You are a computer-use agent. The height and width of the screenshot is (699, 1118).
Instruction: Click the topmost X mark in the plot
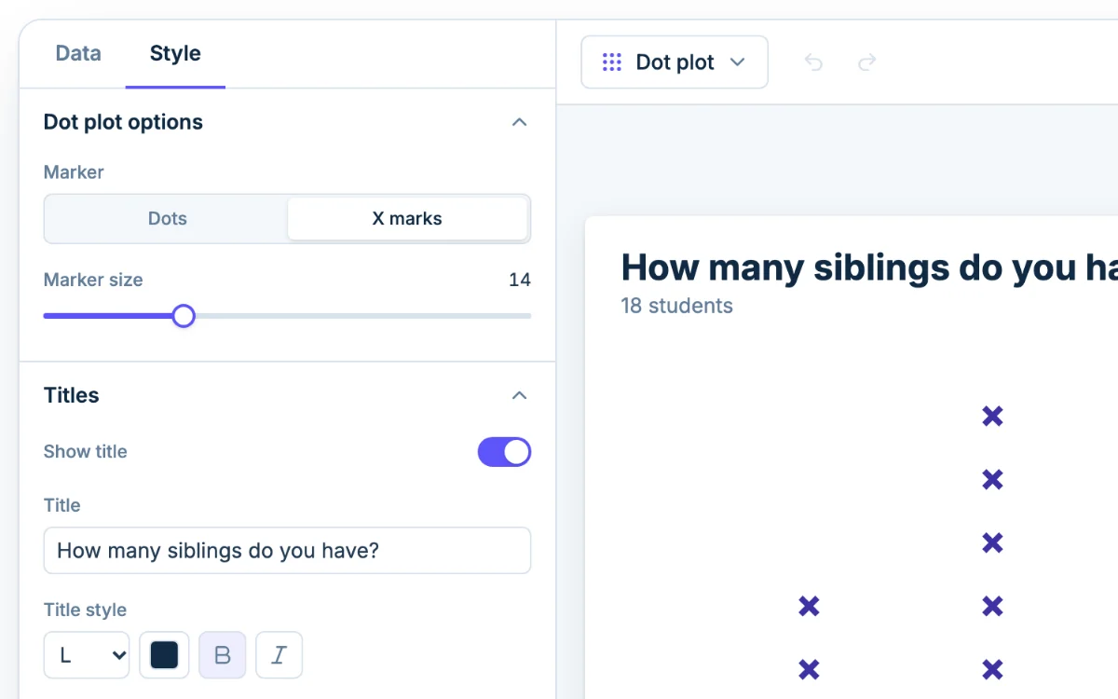point(993,417)
